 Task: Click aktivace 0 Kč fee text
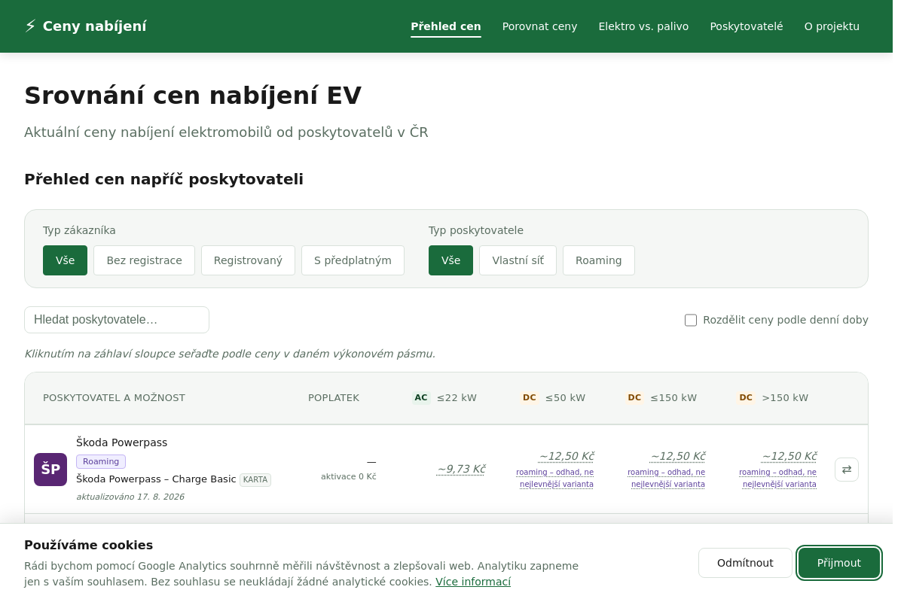tap(349, 476)
